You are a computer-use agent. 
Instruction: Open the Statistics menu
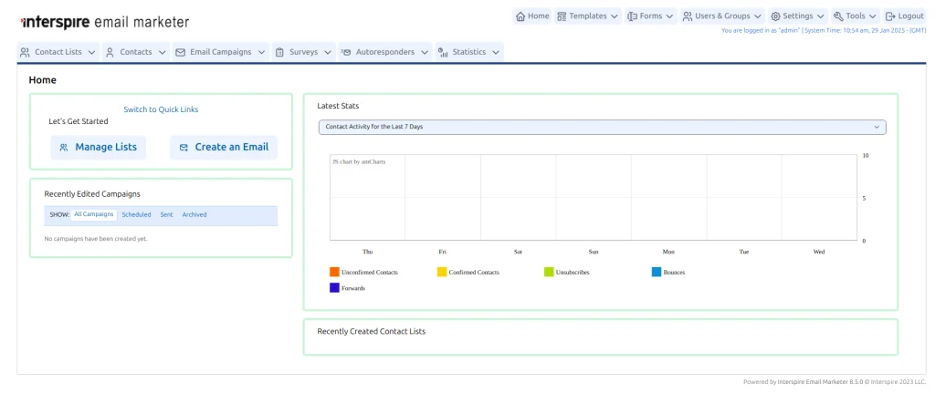469,52
